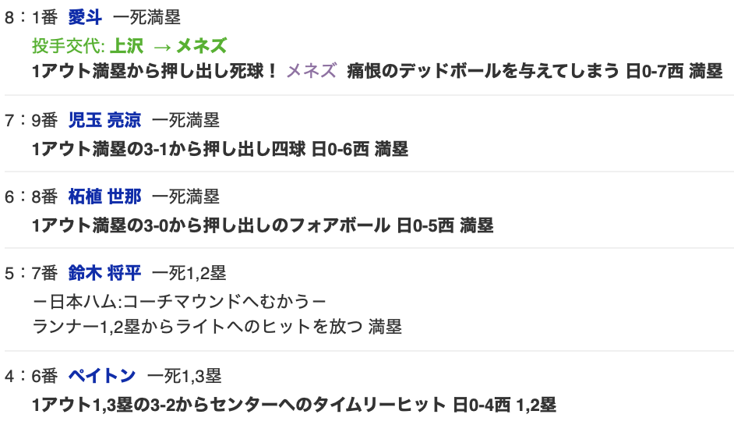The height and width of the screenshot is (425, 734).
Task: Open player link 児玉 亮涼
Action: point(104,120)
